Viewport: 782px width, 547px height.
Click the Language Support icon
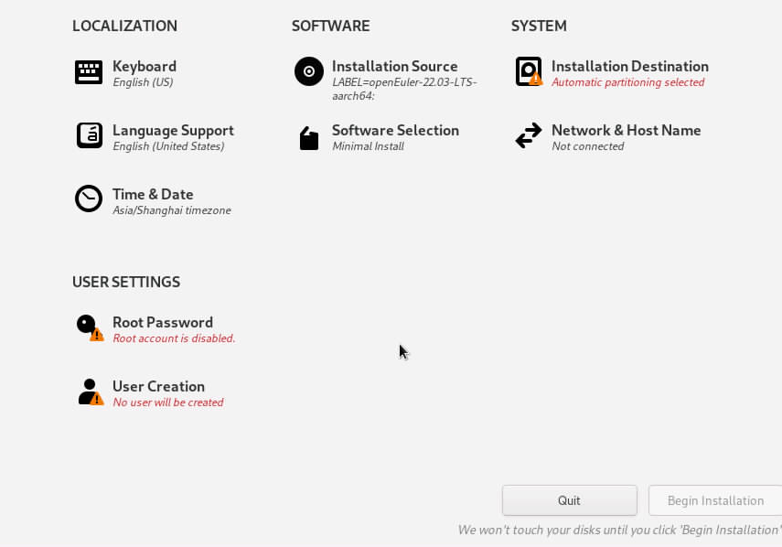click(90, 135)
